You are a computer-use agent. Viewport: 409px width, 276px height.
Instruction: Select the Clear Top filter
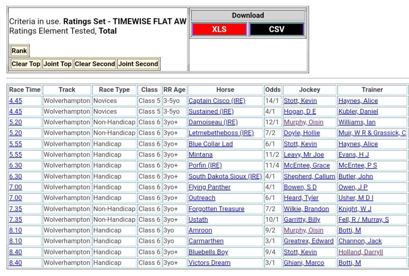point(26,64)
